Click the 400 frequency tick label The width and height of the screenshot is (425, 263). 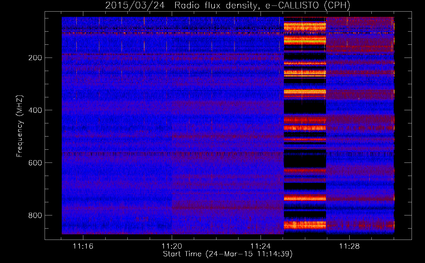coord(35,110)
